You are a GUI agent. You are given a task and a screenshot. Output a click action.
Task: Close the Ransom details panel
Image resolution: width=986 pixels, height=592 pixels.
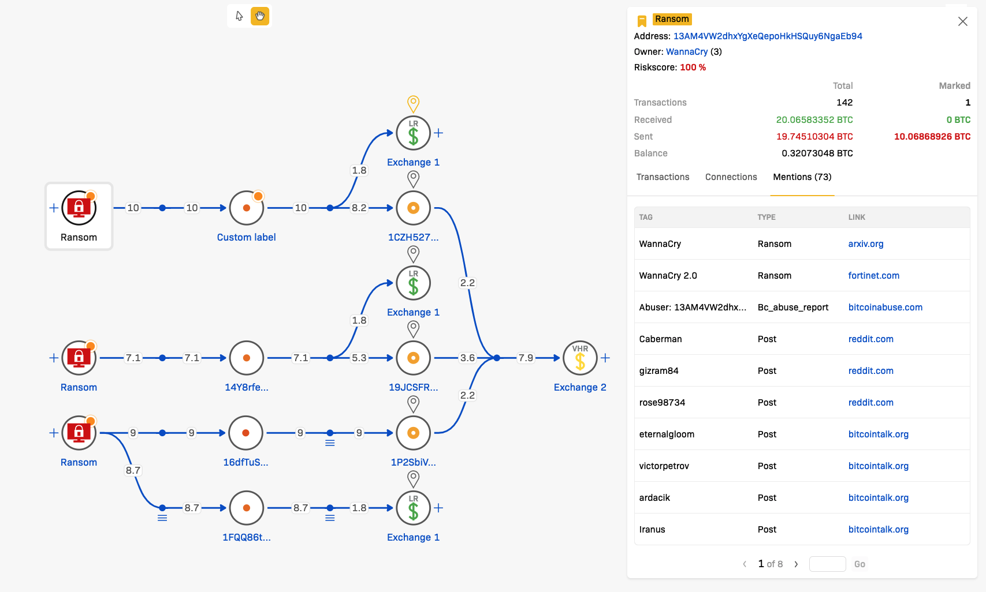pyautogui.click(x=962, y=21)
